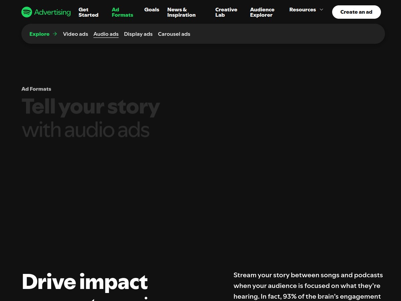Viewport: 401px width, 301px height.
Task: Switch to Video ads tab
Action: 76,34
